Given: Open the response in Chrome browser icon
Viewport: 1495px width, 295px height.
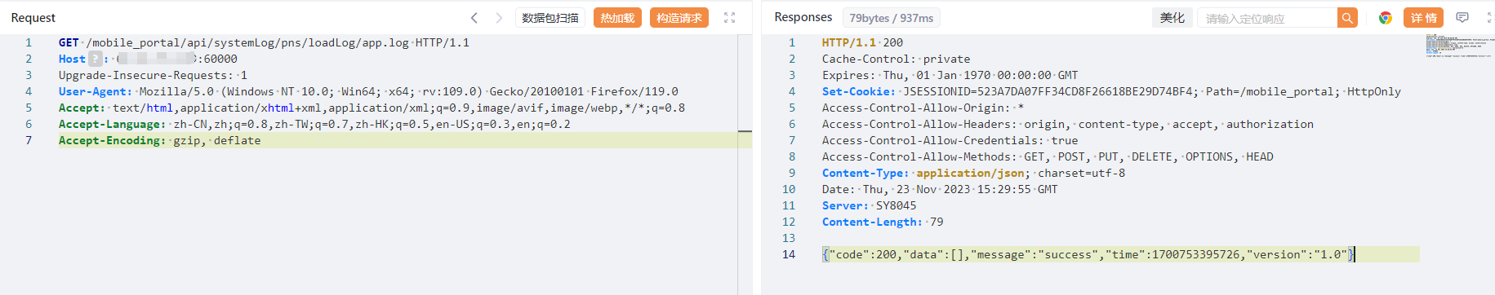Looking at the screenshot, I should pos(1386,18).
